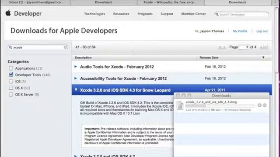This screenshot has height=157, width=280.
Task: Open the Technologies menu
Action: point(94,14)
